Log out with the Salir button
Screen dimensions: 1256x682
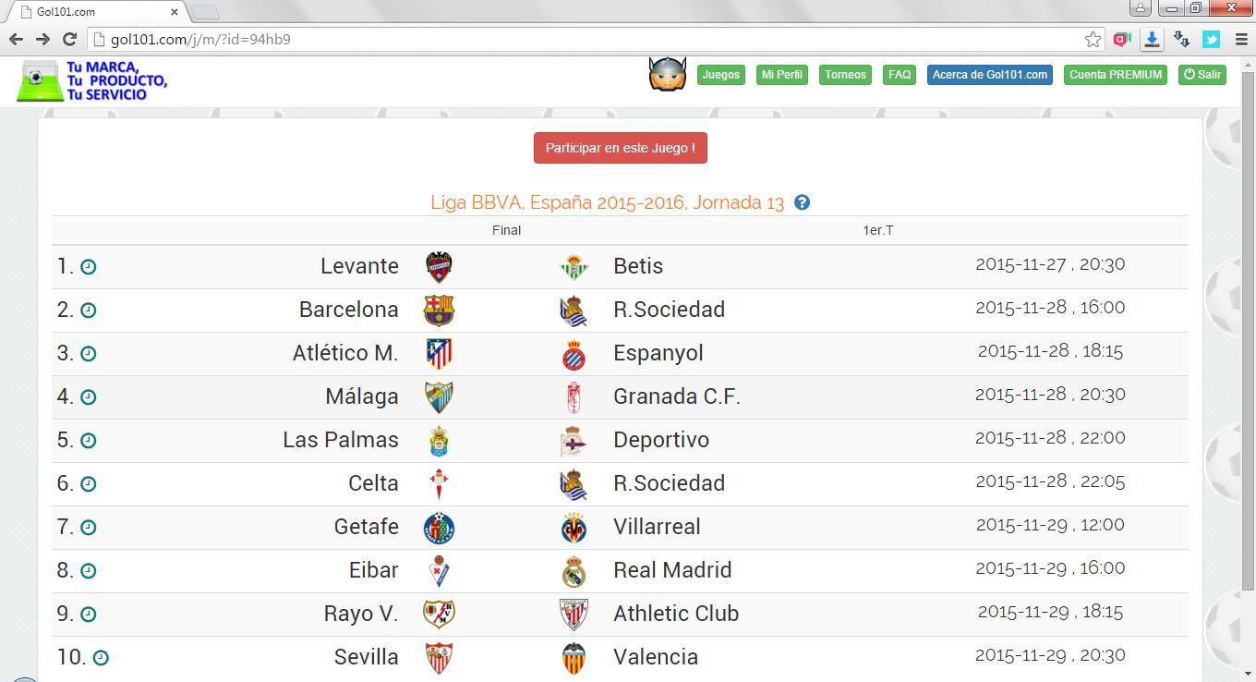[x=1202, y=75]
